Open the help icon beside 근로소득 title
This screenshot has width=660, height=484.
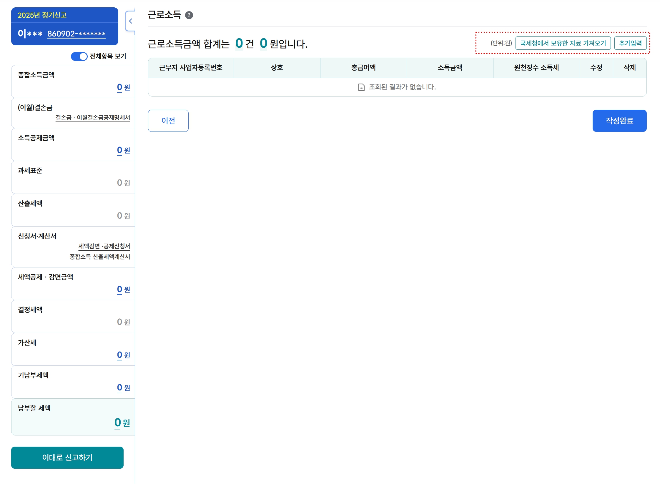click(x=189, y=15)
